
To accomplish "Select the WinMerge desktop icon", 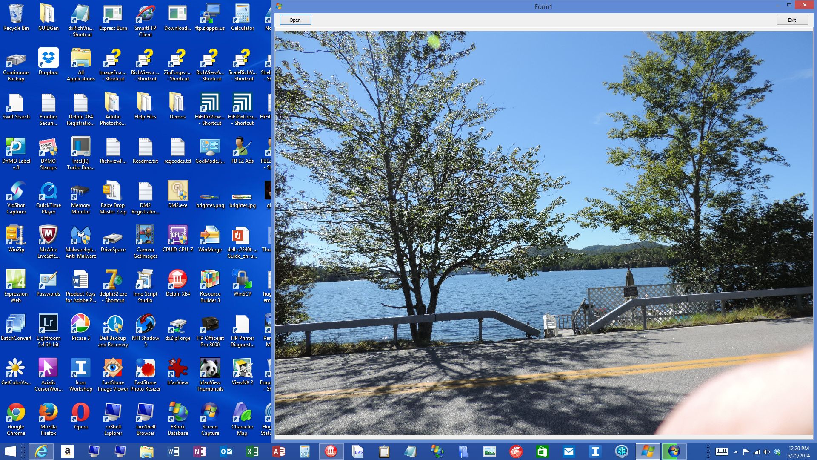I will tap(210, 239).
